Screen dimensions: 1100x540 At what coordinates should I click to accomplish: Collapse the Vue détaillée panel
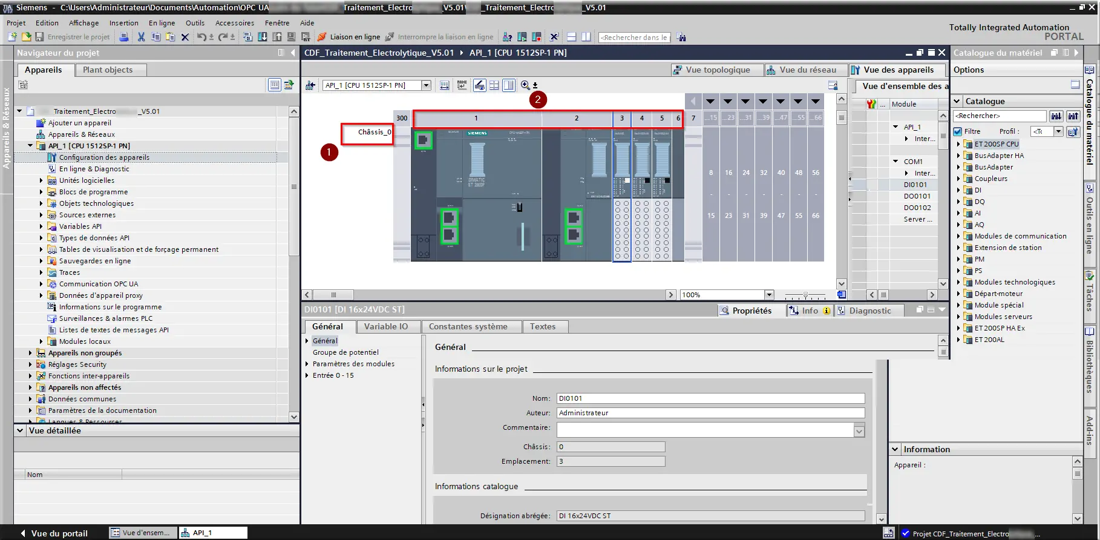[20, 431]
